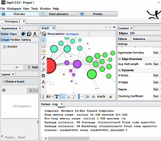Screen dimensions: 161x141
Task: Select the node size circles icon
Action: pyautogui.click(x=29, y=34)
